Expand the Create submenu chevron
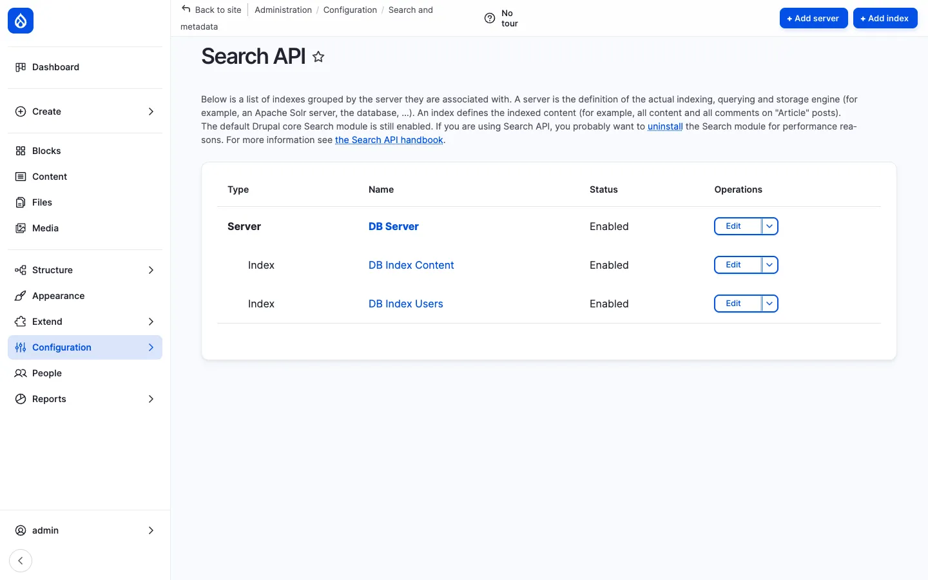 [x=151, y=111]
